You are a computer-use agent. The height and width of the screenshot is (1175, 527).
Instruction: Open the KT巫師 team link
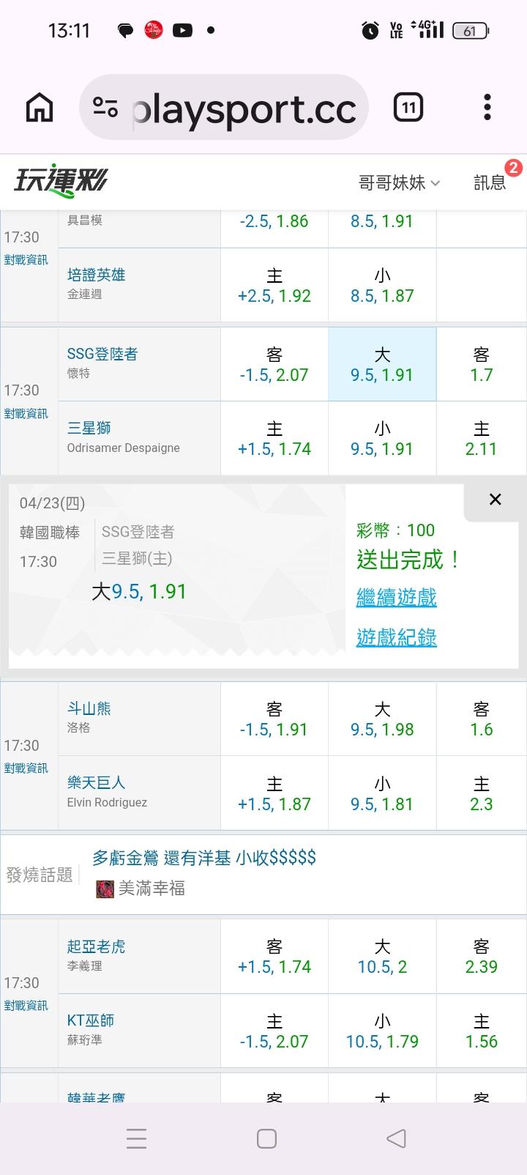click(x=91, y=1020)
